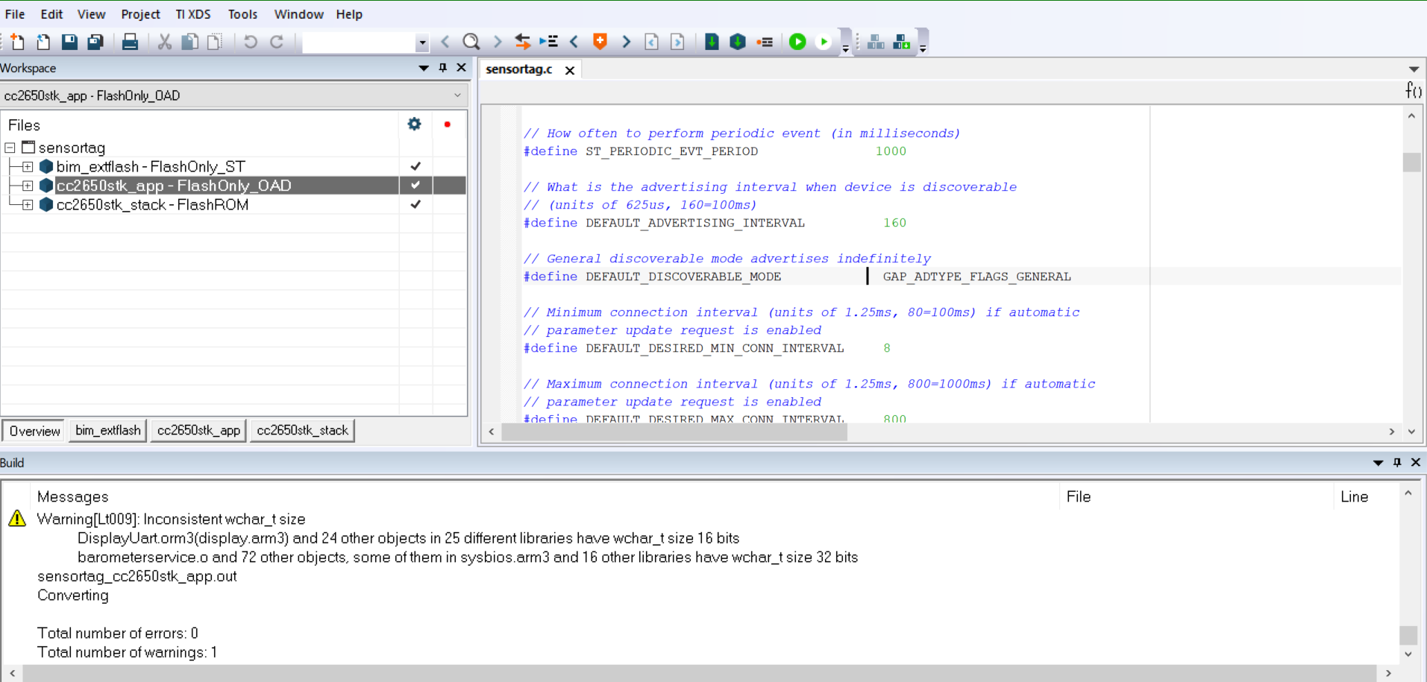The width and height of the screenshot is (1427, 682).
Task: Toggle the cc2650stk_app project check mark
Action: click(x=415, y=185)
